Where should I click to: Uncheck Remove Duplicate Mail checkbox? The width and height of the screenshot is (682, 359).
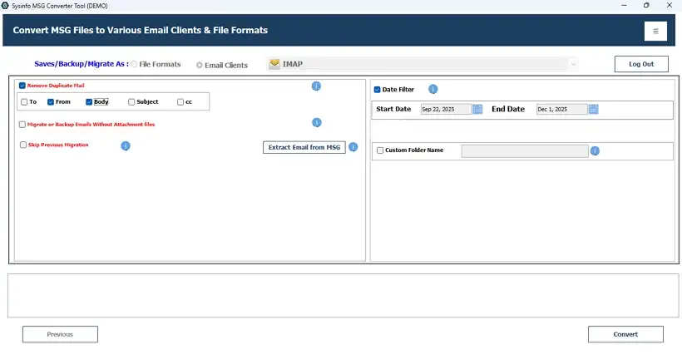[22, 86]
